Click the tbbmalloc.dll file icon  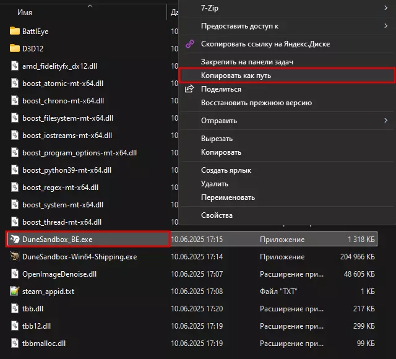click(x=15, y=343)
